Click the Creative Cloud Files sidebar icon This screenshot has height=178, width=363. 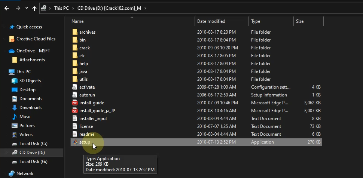click(12, 39)
